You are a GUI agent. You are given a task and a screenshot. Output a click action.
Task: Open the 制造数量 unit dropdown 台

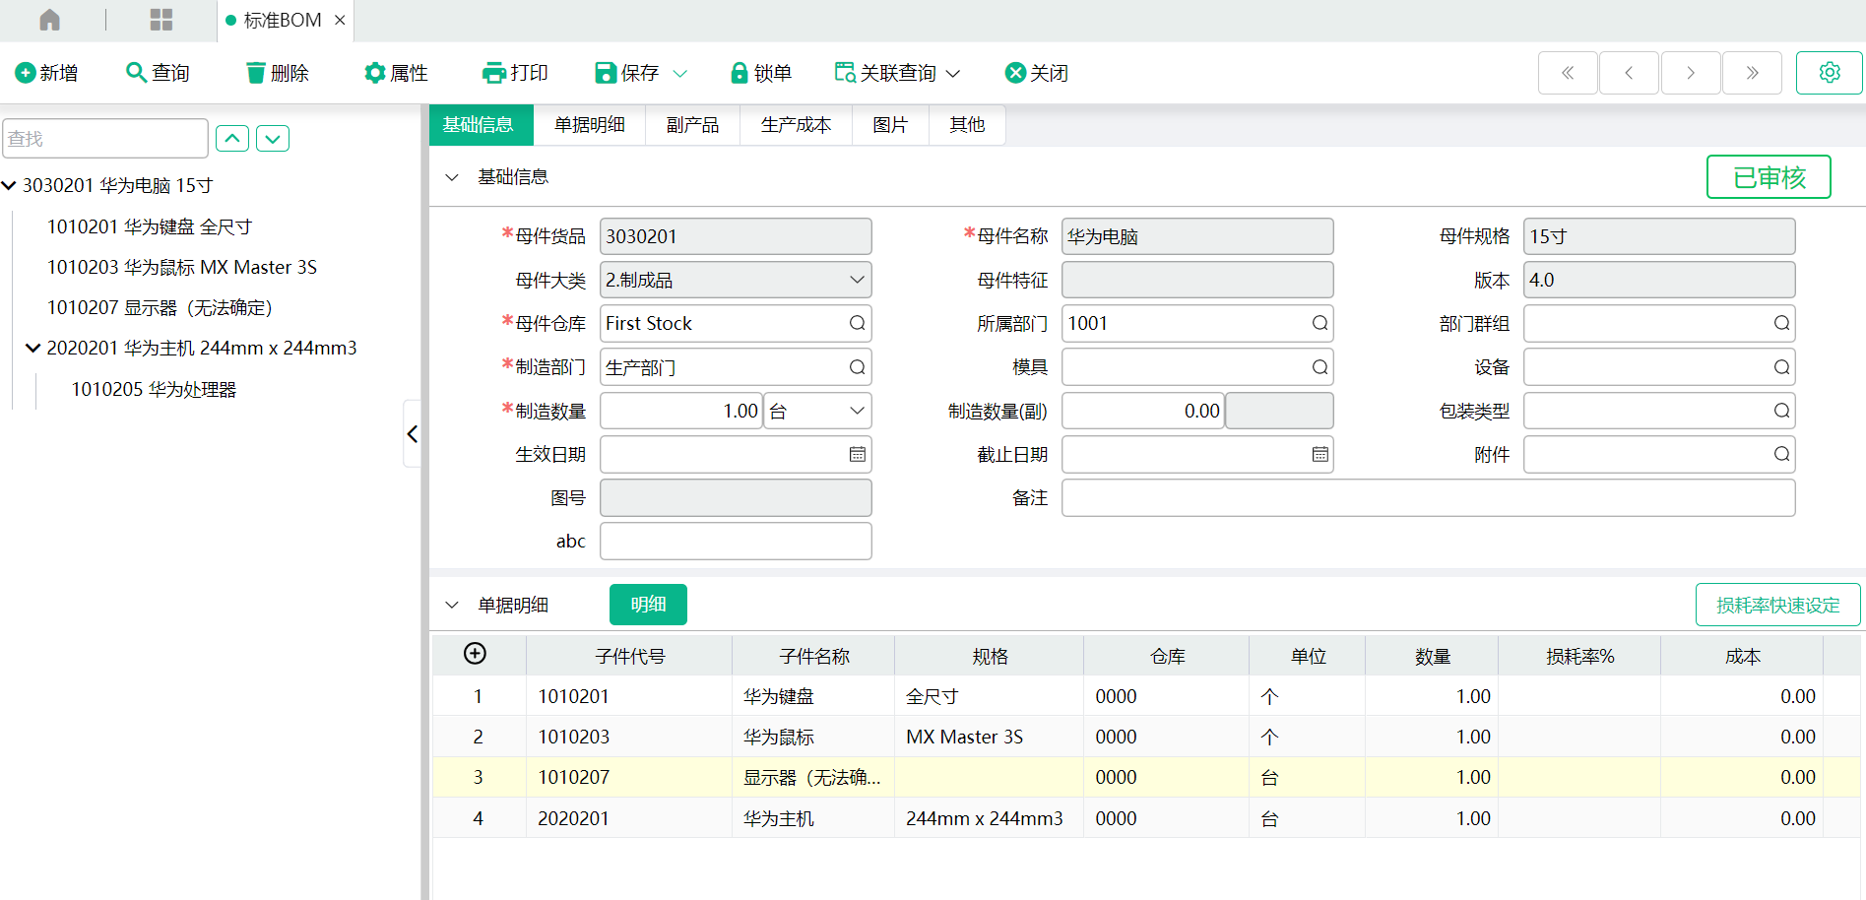click(x=817, y=411)
